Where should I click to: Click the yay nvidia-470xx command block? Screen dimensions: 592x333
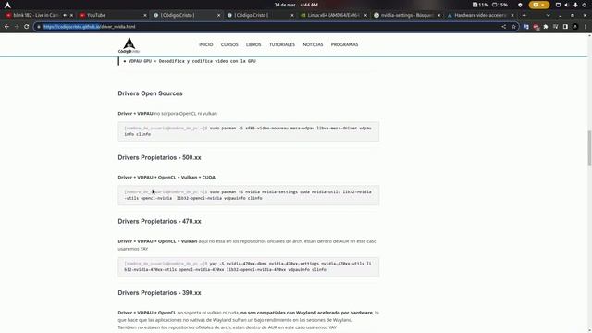249,266
